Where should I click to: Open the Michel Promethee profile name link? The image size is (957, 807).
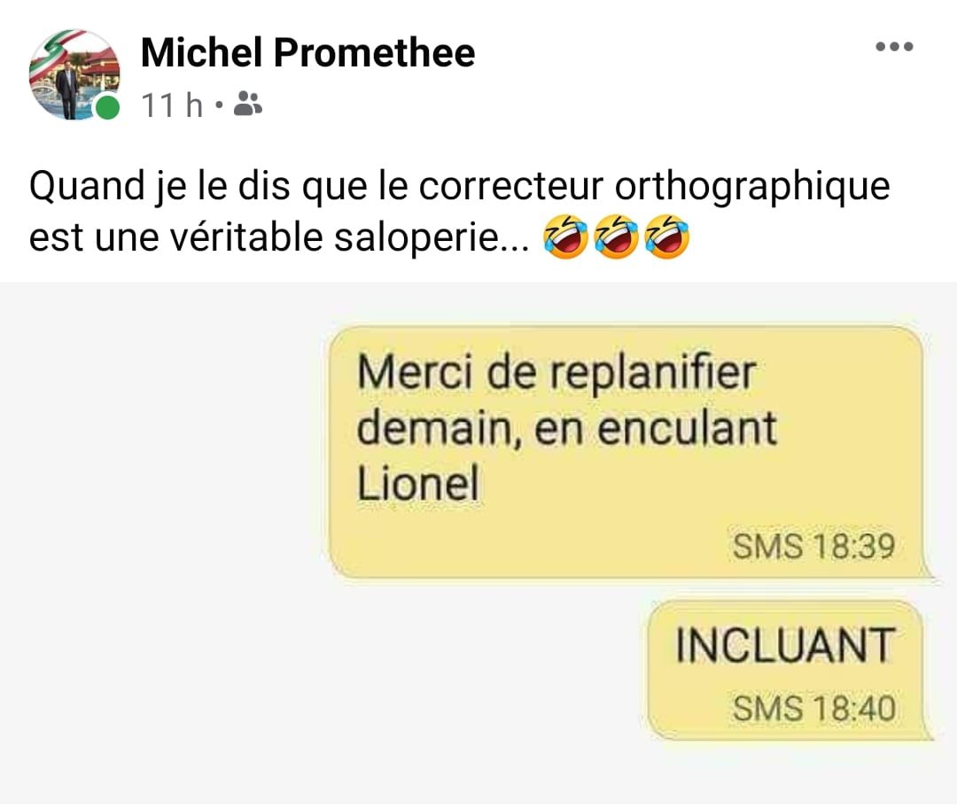(307, 53)
